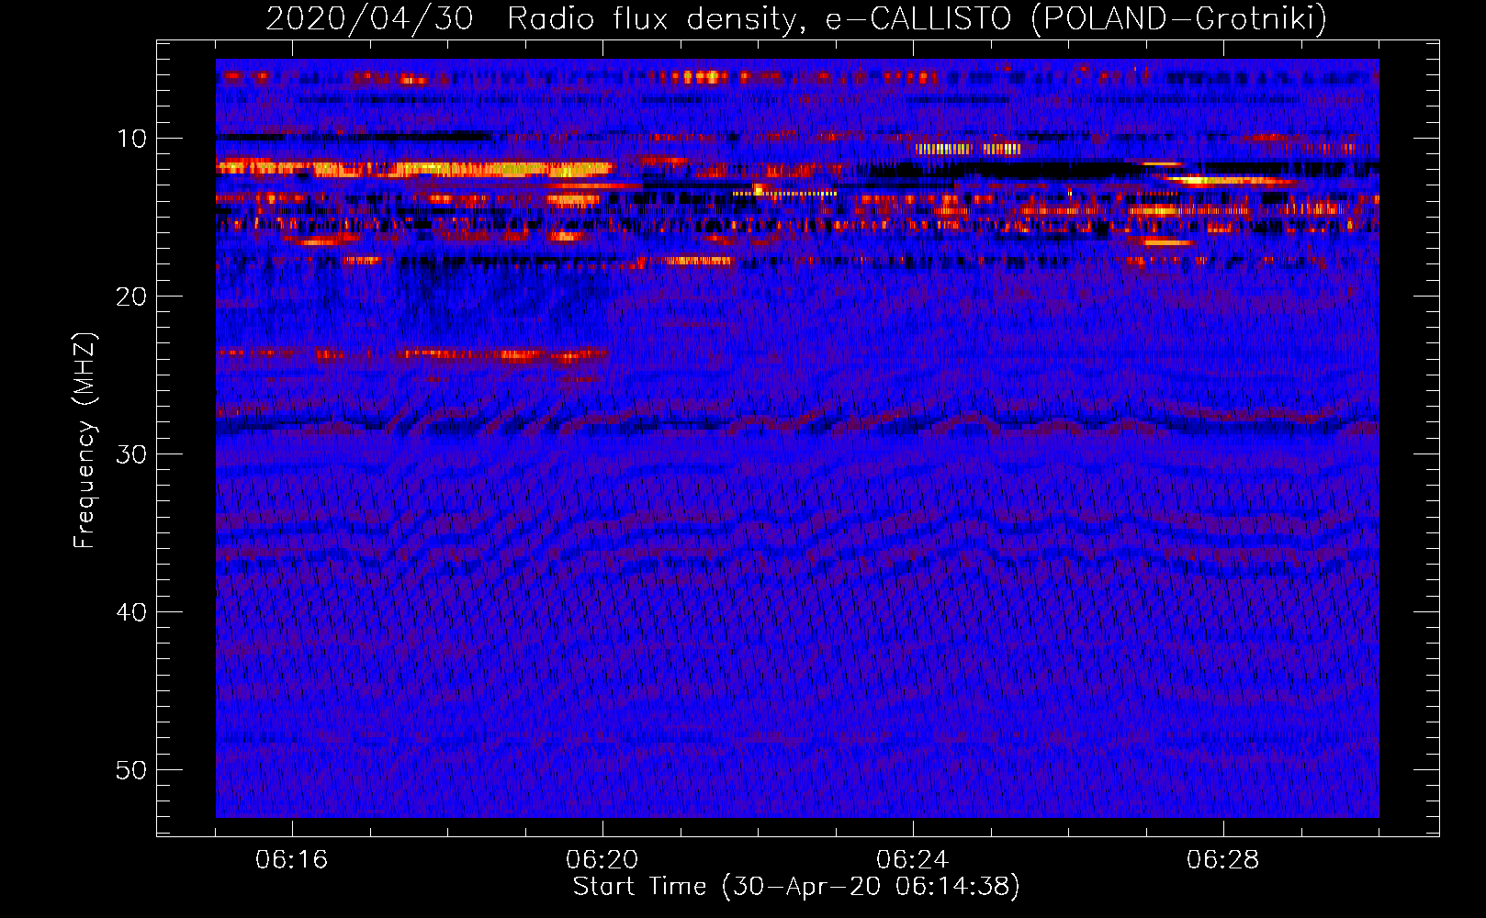Click the 40 MHz frequency tick label
The image size is (1486, 918).
coord(132,612)
